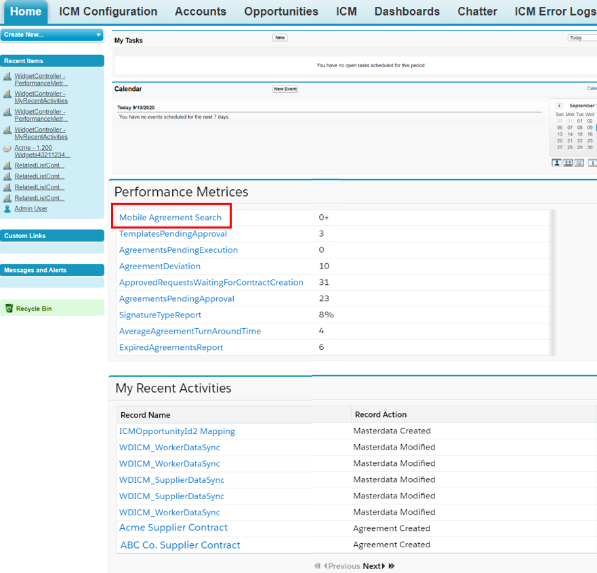
Task: Open the Mobile Agreement Search link
Action: pos(170,218)
